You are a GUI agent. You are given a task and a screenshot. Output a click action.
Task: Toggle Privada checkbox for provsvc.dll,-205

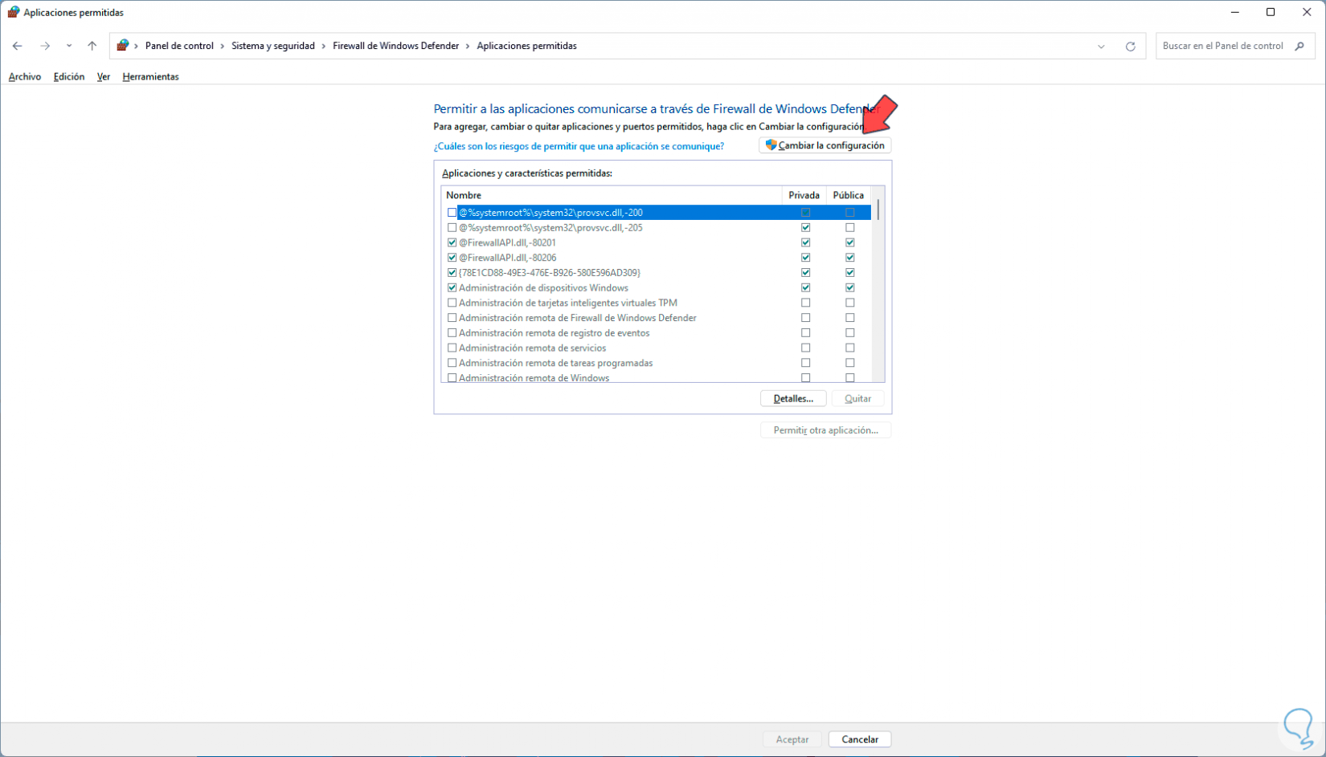[x=805, y=228]
